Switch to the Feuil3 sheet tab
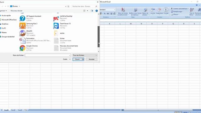Screen dimensions: 201x113 coord(20,110)
